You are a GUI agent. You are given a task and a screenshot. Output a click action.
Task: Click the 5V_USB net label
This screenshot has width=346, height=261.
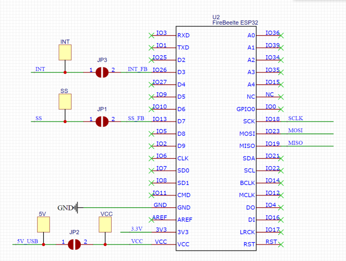[x=28, y=241]
